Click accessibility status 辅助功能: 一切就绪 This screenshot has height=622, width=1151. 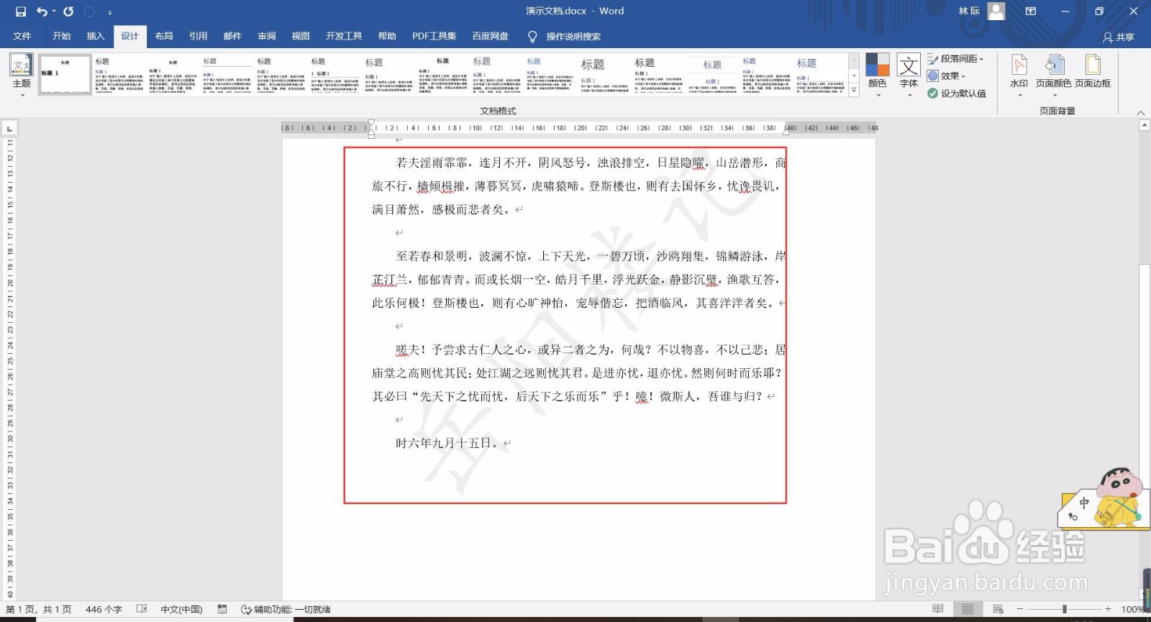point(286,609)
